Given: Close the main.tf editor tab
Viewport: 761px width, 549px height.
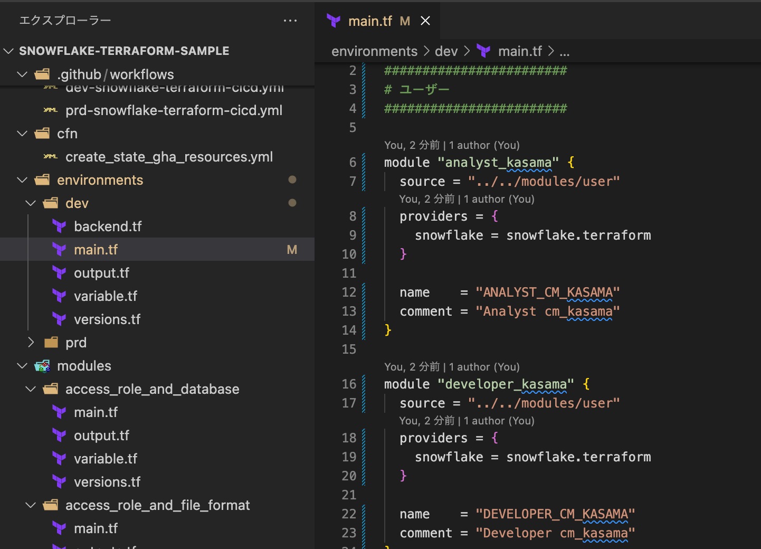Looking at the screenshot, I should click(x=425, y=21).
